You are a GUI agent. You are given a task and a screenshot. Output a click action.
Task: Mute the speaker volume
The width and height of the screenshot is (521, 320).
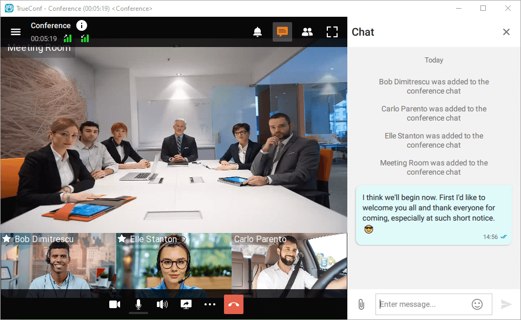click(162, 304)
